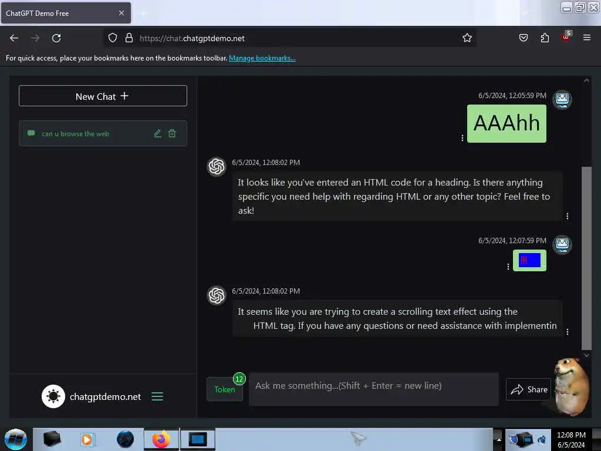Open uBlock extension with badge 5
Viewport: 601px width, 451px height.
pyautogui.click(x=566, y=37)
